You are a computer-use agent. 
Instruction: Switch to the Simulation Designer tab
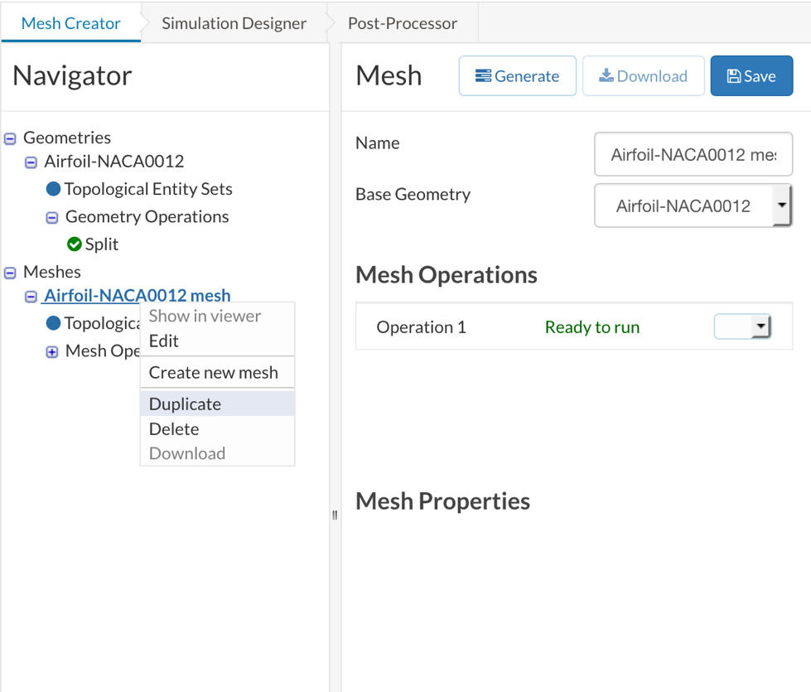tap(234, 23)
